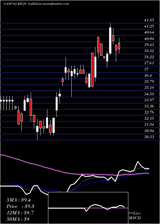
Task: Click the NASDAQ KEQU chart title
Action: tap(36, 4)
